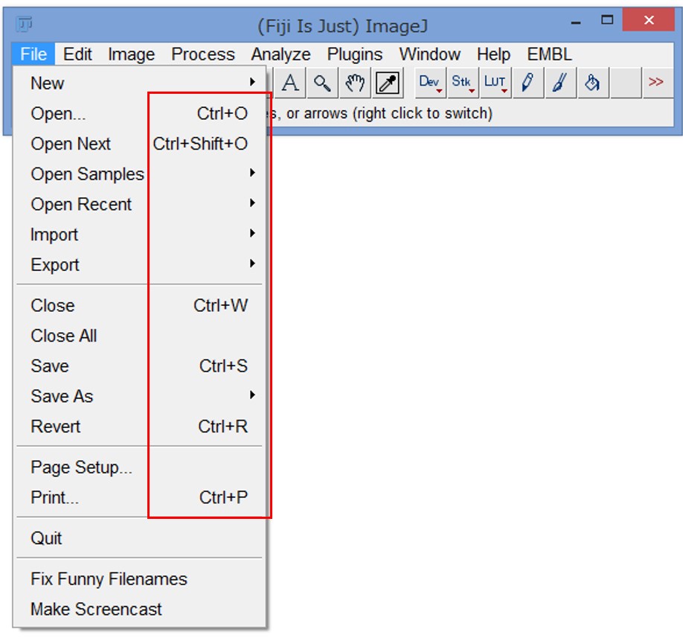Click the empty toolbar slot button
This screenshot has width=683, height=638.
click(x=626, y=83)
